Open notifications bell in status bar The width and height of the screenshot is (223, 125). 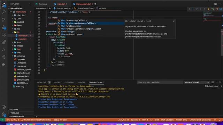(x=220, y=120)
